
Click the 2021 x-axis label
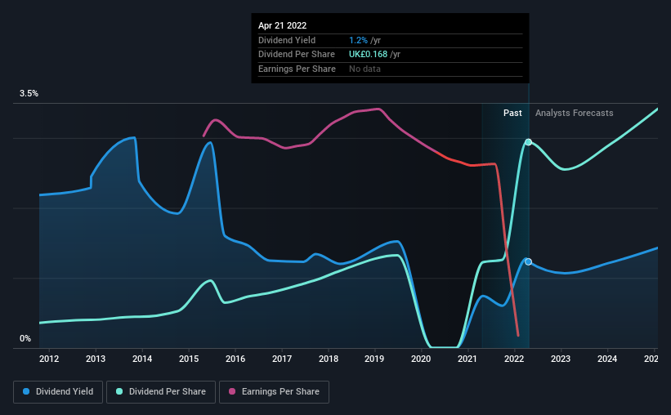[467, 359]
